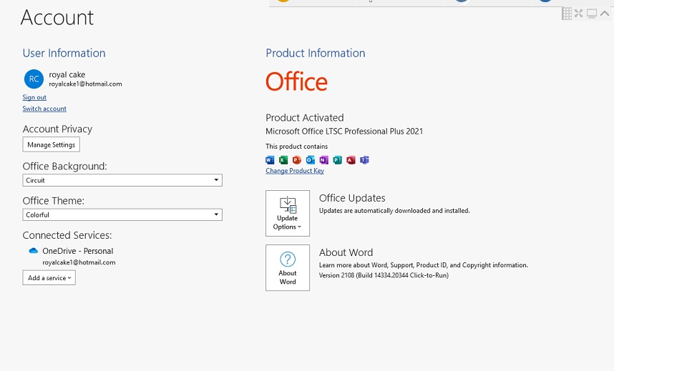Viewport: 687px width, 386px height.
Task: Click the monitor display icon at top right
Action: 592,14
